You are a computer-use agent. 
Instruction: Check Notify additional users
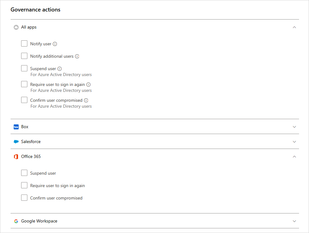(24, 56)
